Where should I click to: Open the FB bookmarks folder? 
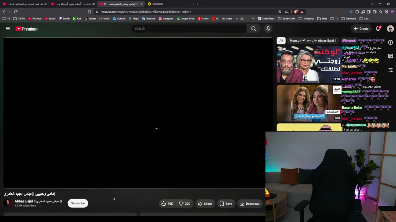point(6,18)
